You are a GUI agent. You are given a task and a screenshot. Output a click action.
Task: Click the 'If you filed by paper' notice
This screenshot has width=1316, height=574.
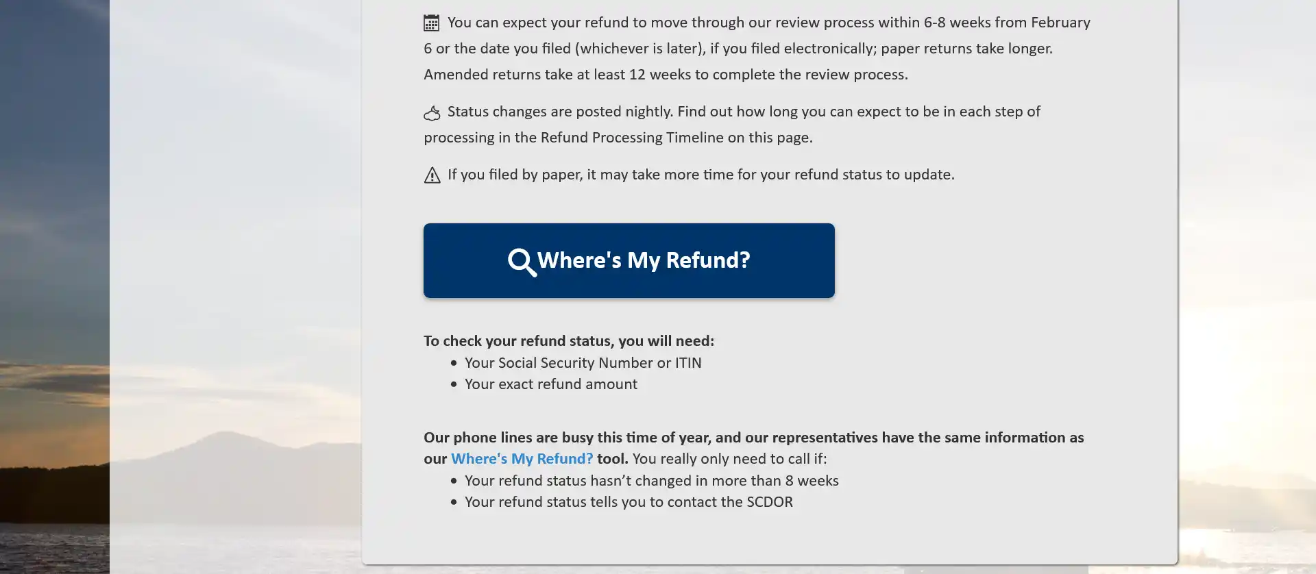click(700, 175)
